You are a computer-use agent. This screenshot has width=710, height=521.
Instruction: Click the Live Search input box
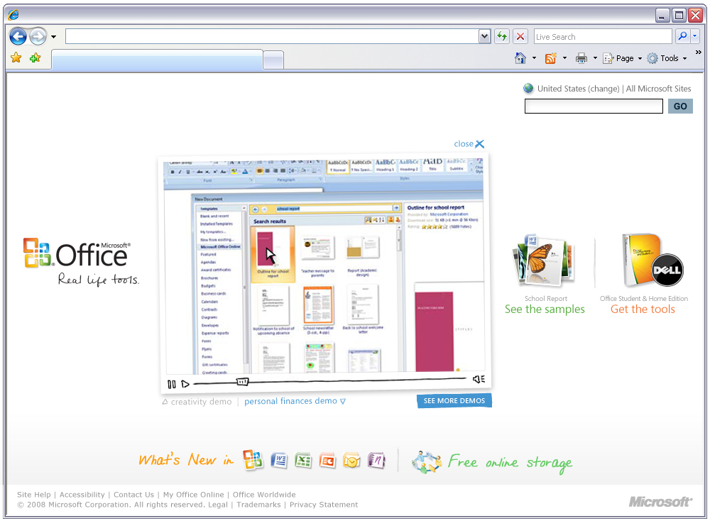click(602, 37)
